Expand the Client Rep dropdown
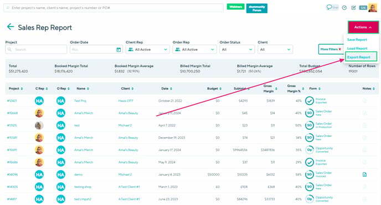Screen dimensions: 381x205 [148, 49]
